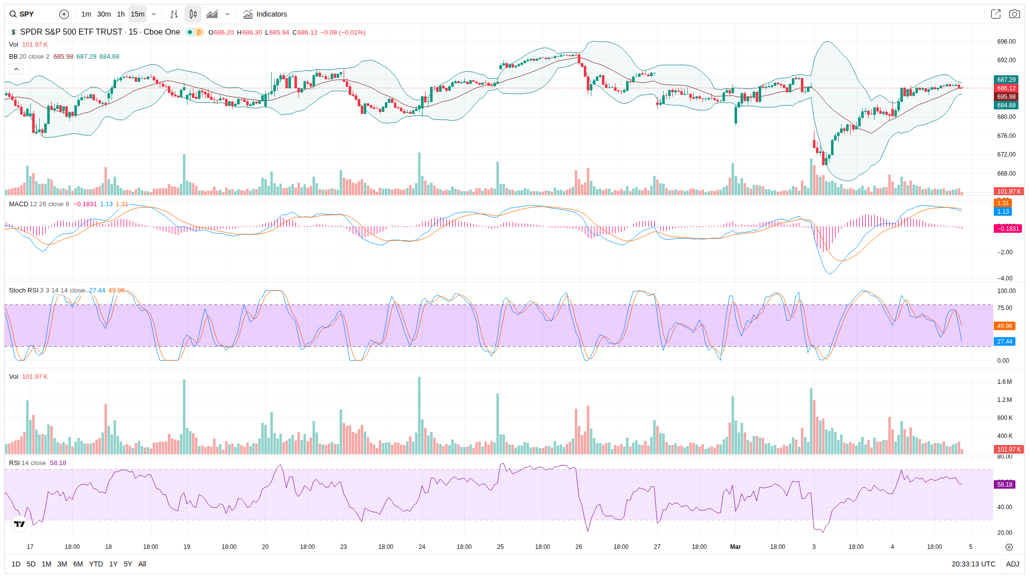Viewport: 1029px width, 578px height.
Task: Click the 686.12 current price label
Action: pos(1006,88)
